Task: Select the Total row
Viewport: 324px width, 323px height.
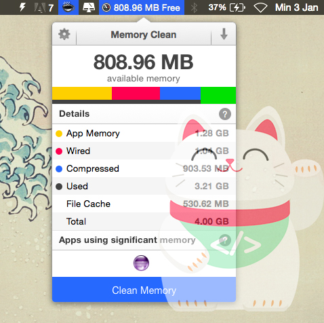Action: click(x=144, y=221)
